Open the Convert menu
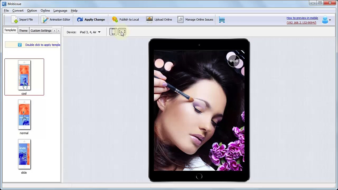Viewport: 338px width, 190px height. point(18,11)
